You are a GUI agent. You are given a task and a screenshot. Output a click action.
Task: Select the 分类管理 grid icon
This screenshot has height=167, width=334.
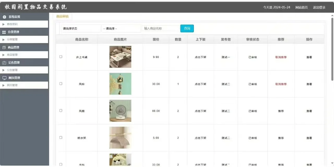click(x=4, y=32)
